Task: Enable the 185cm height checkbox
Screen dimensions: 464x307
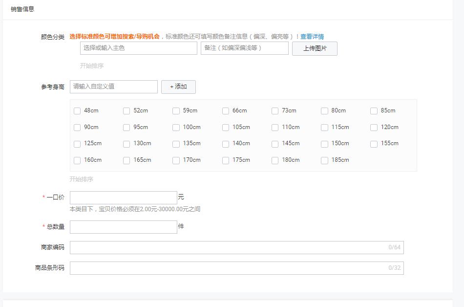Action: pos(324,160)
